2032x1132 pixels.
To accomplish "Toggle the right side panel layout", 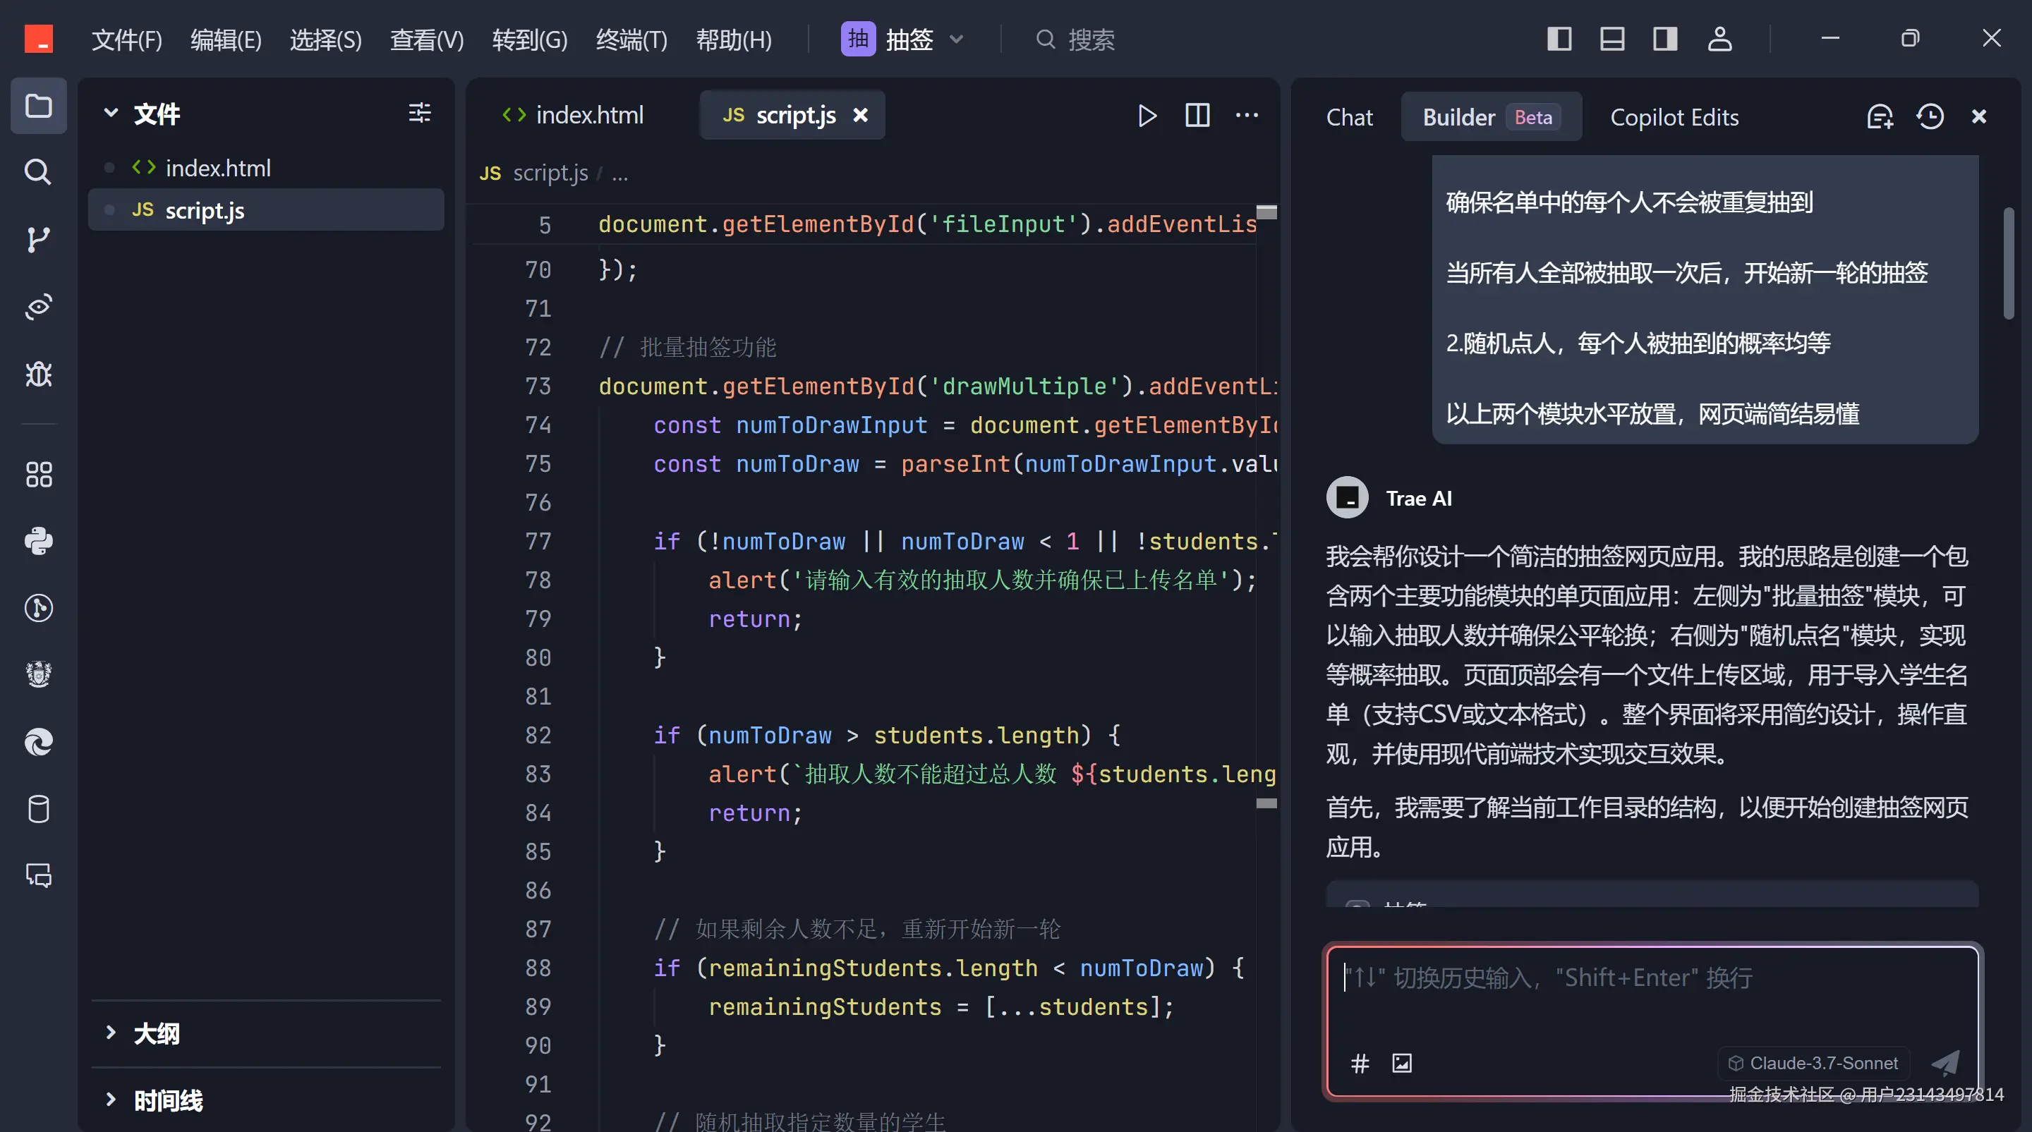I will [1664, 39].
